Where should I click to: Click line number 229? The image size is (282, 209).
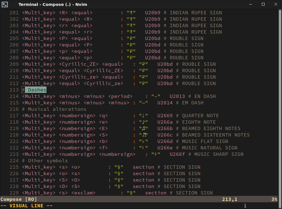click(x=14, y=193)
